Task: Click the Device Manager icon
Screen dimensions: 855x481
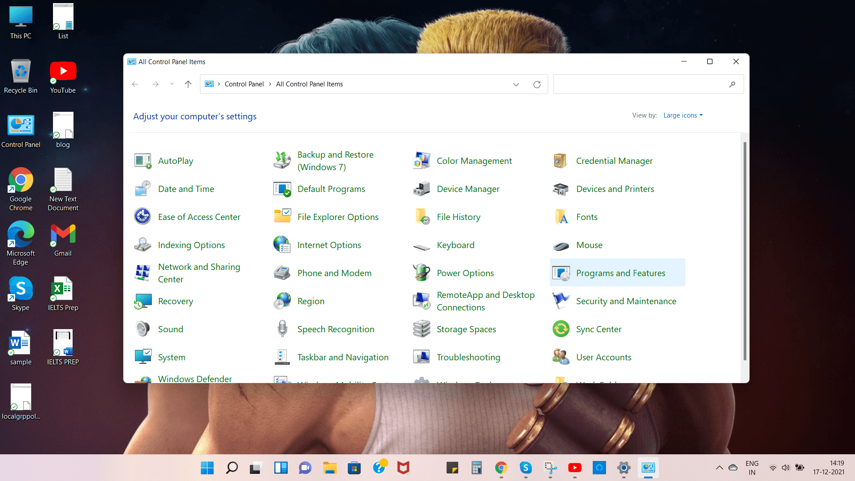Action: [x=421, y=189]
